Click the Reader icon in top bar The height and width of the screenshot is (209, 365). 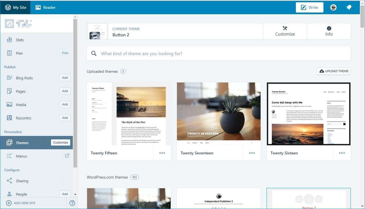click(x=38, y=7)
